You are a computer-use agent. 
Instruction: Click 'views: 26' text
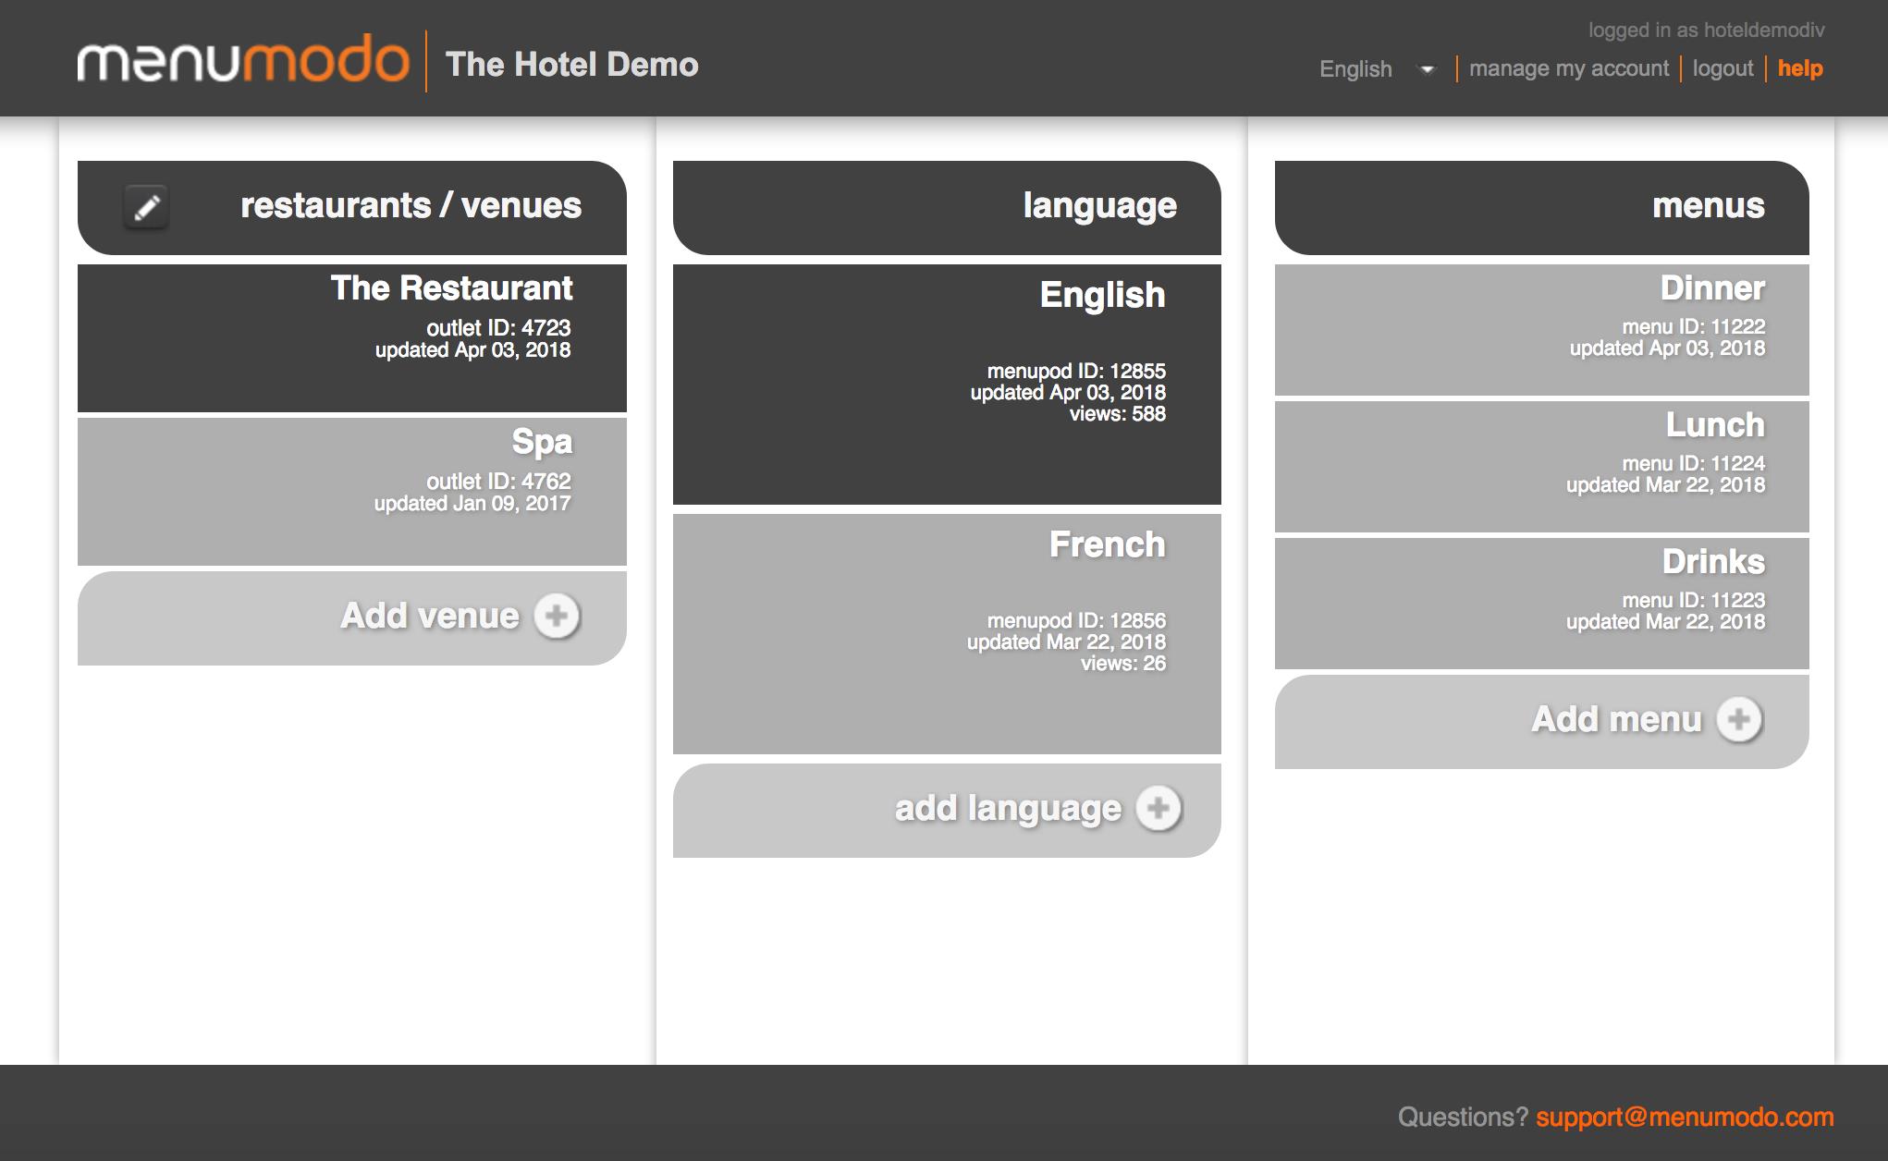1123,664
